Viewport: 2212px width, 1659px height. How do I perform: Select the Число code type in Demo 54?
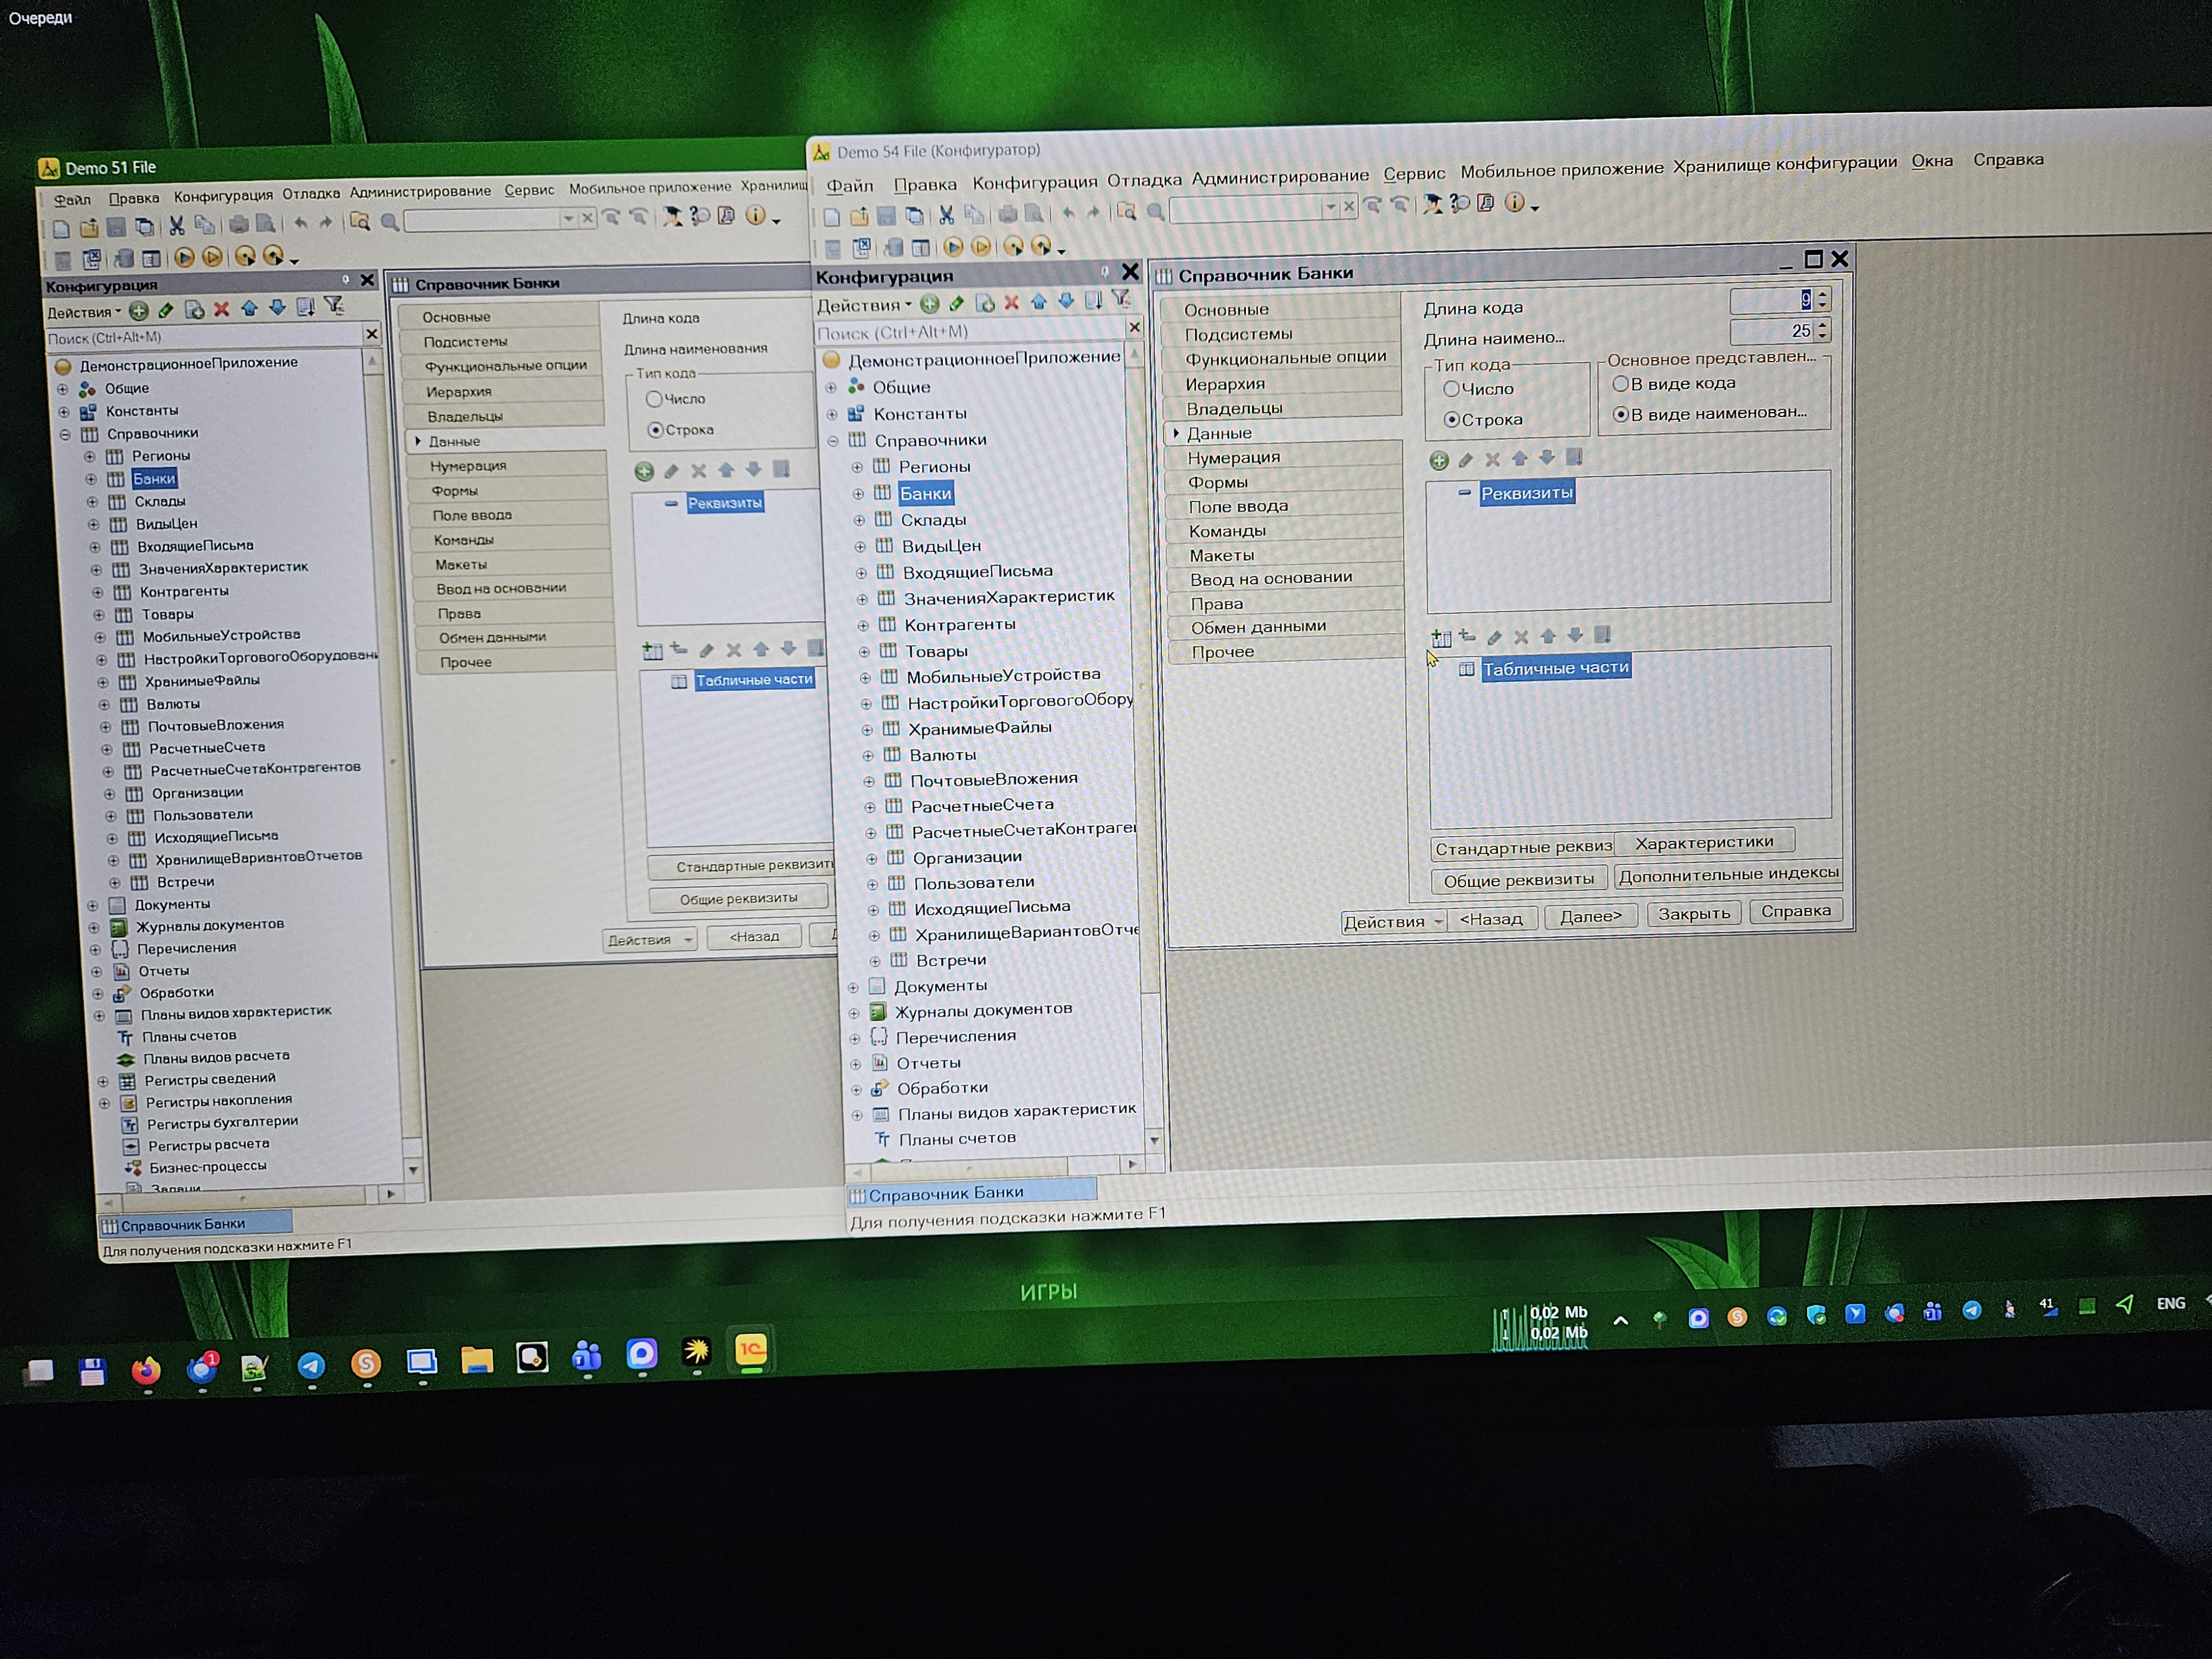pyautogui.click(x=1451, y=389)
